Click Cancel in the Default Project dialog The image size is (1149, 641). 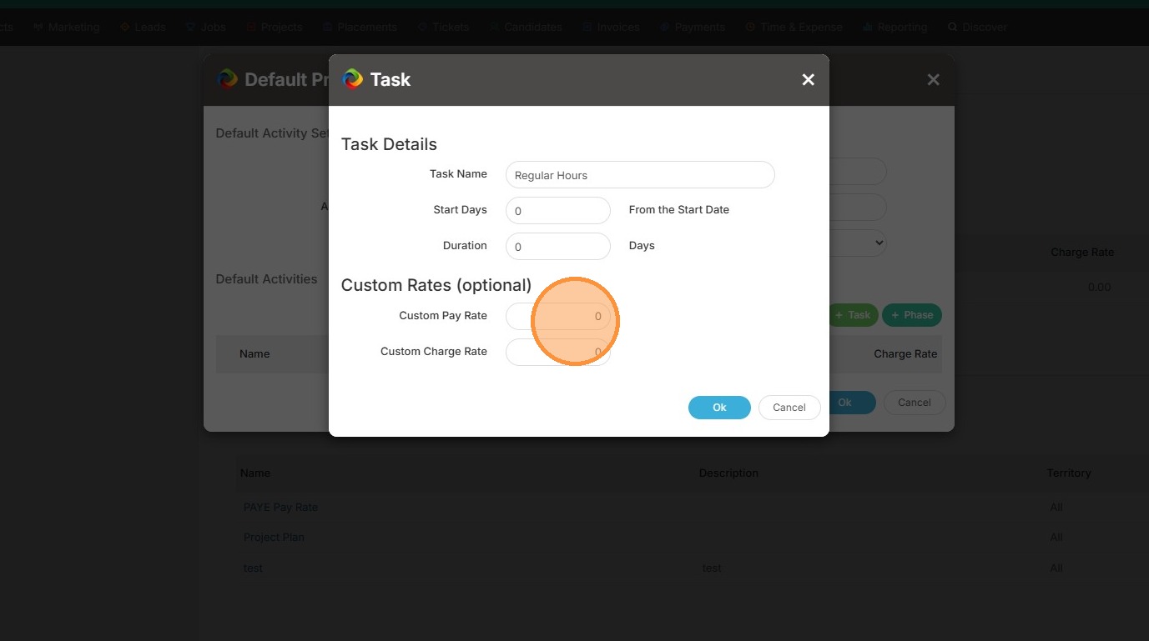coord(915,403)
